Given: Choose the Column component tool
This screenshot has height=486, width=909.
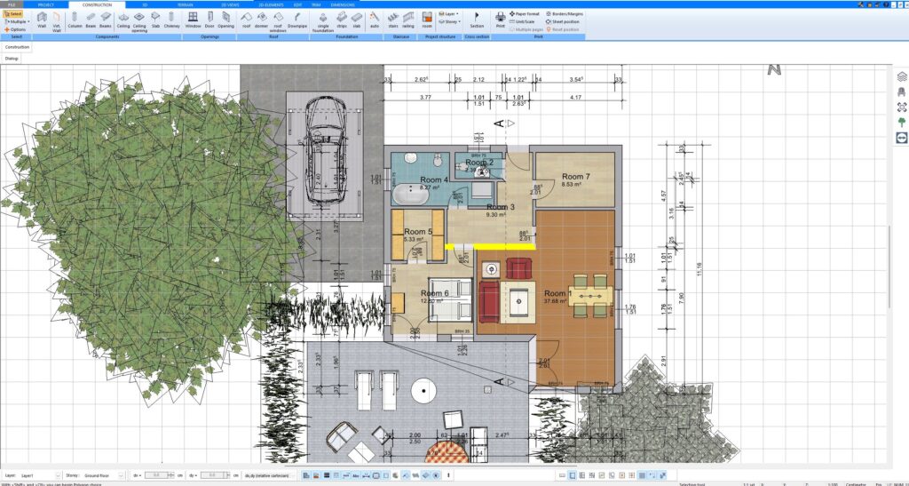Looking at the screenshot, I should [x=75, y=20].
